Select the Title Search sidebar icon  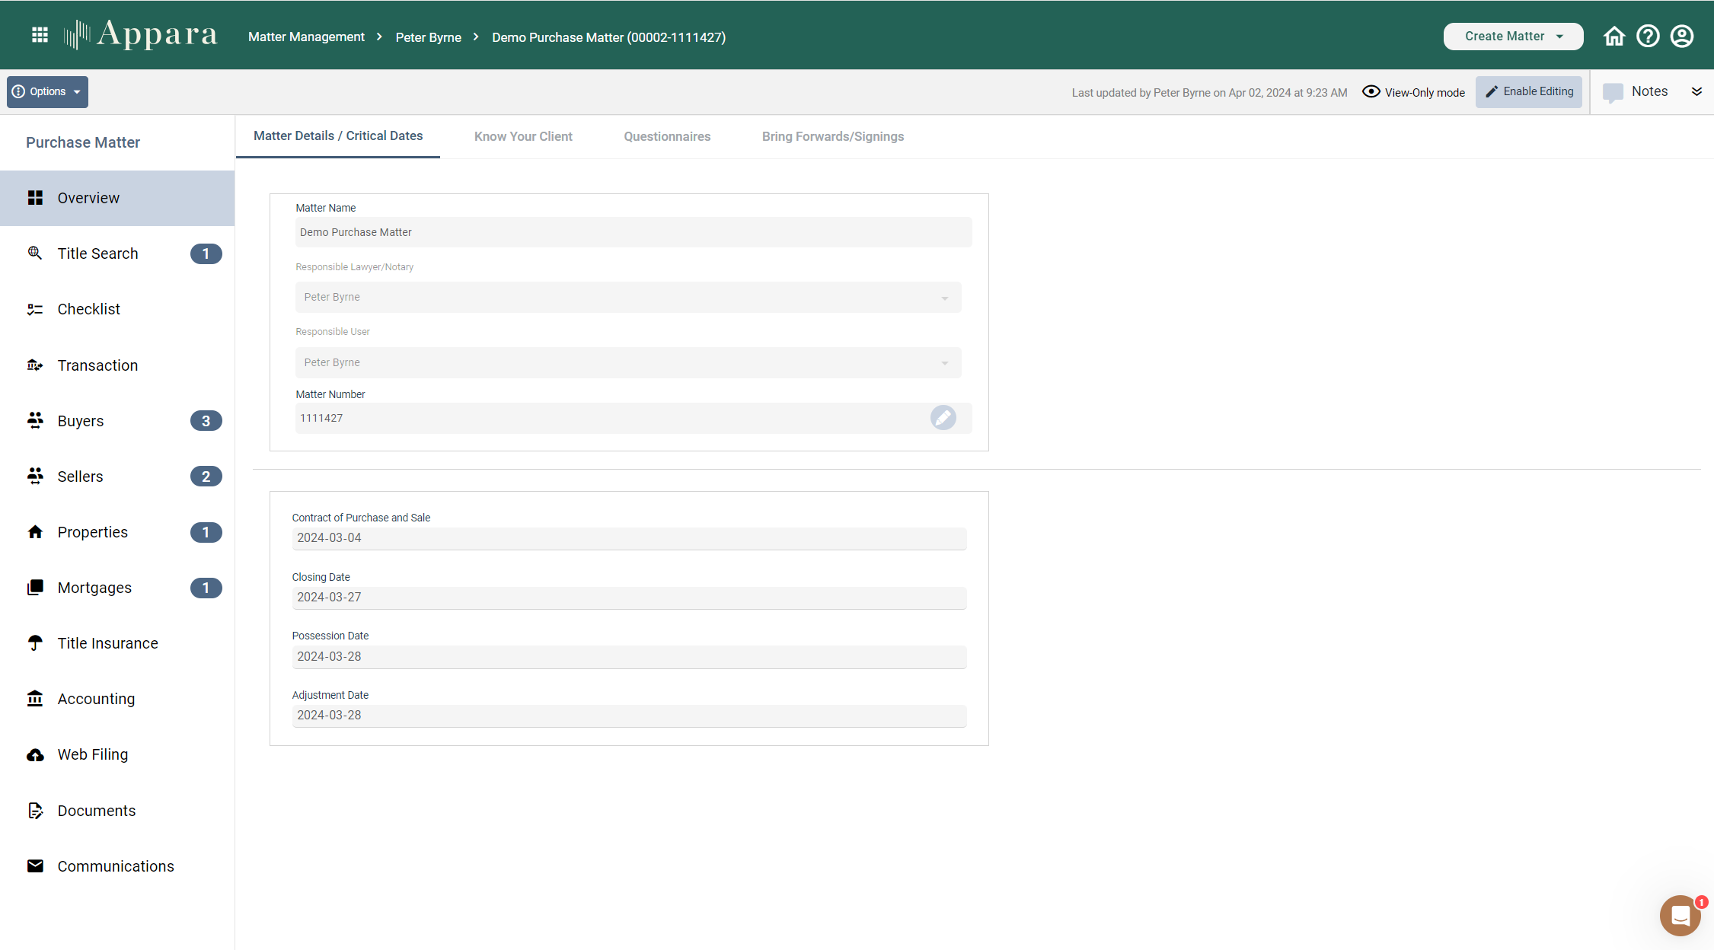pyautogui.click(x=35, y=253)
